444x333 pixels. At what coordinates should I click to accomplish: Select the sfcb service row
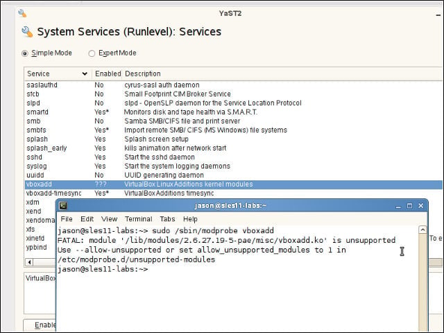point(234,94)
